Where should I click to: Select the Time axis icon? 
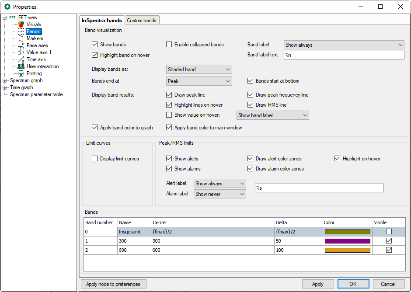click(x=21, y=59)
